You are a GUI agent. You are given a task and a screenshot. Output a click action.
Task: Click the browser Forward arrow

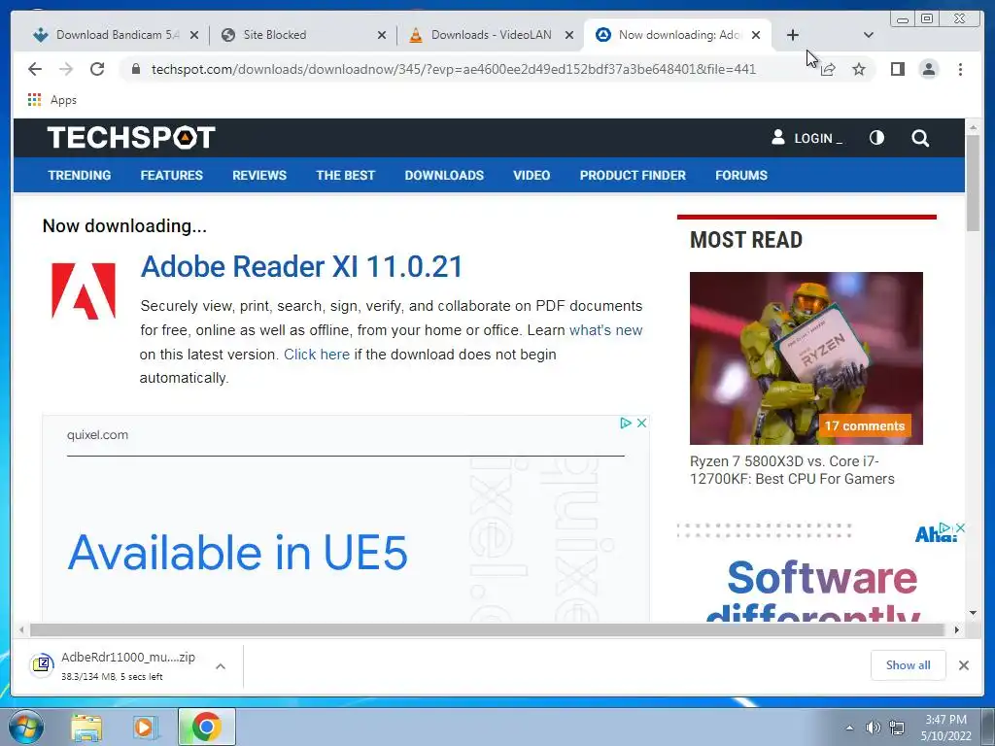click(x=66, y=69)
